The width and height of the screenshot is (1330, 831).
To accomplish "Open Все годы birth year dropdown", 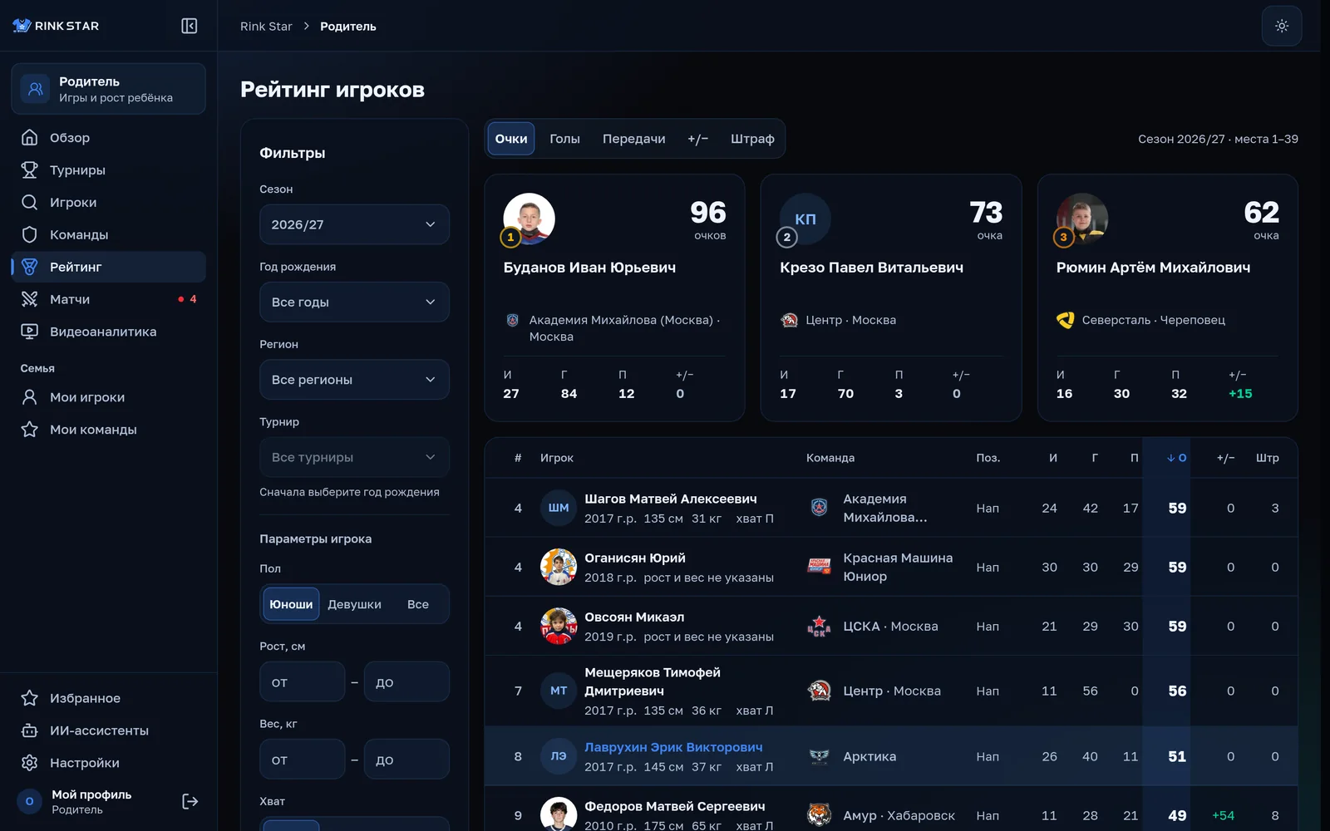I will point(354,302).
